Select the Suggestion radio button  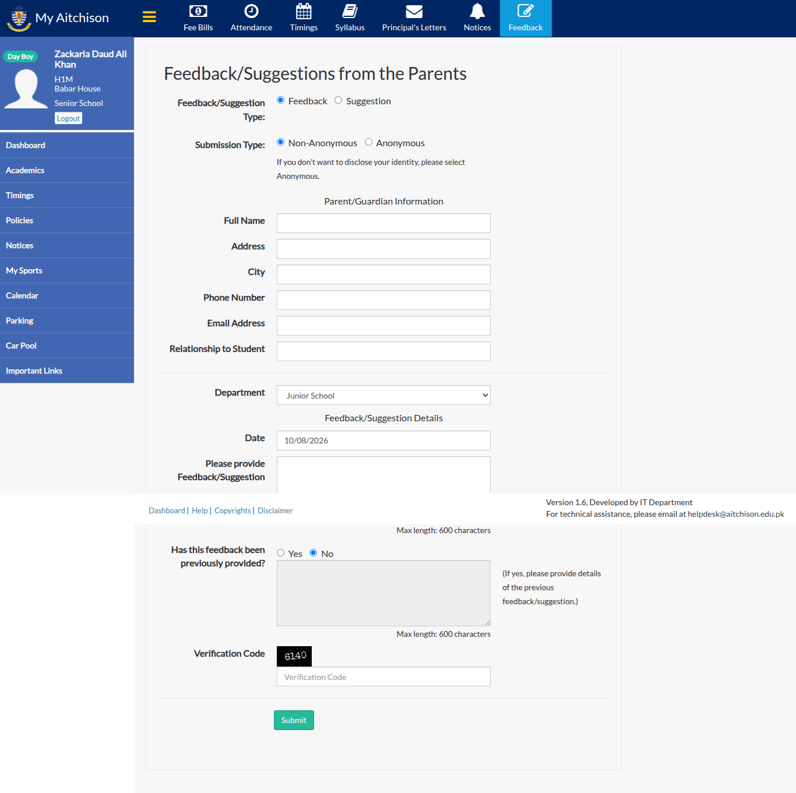pos(338,100)
